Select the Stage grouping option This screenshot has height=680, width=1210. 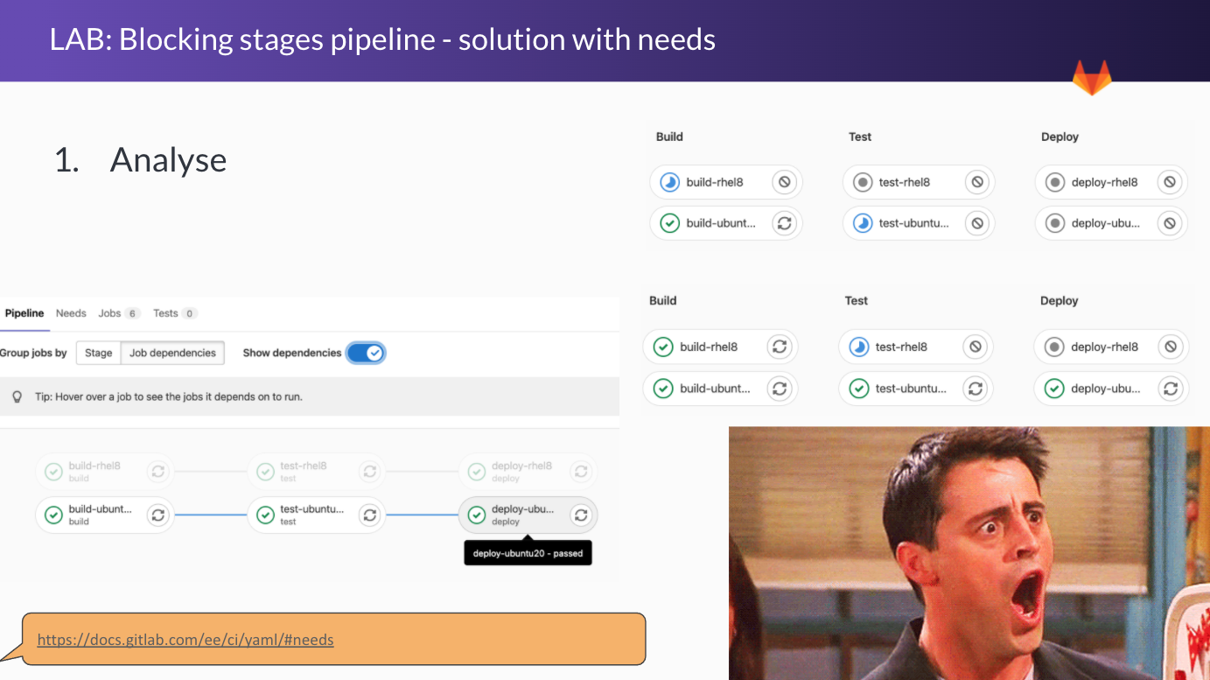97,353
